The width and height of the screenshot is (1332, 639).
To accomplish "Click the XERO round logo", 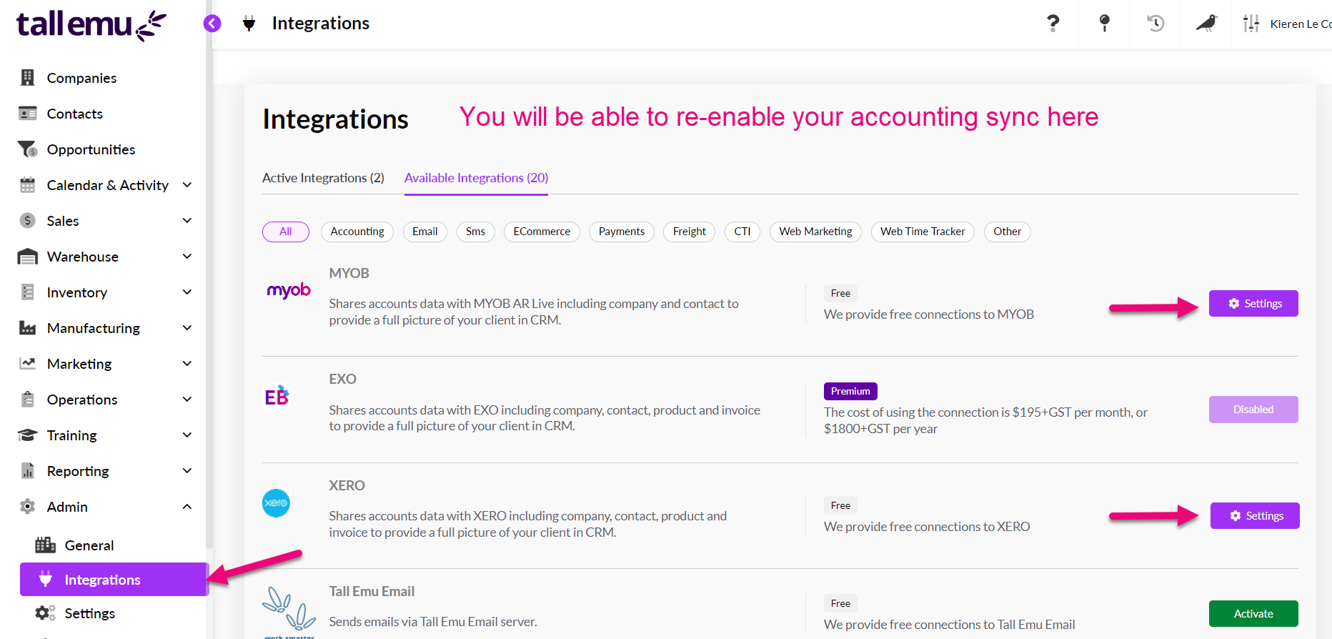I will tap(276, 503).
